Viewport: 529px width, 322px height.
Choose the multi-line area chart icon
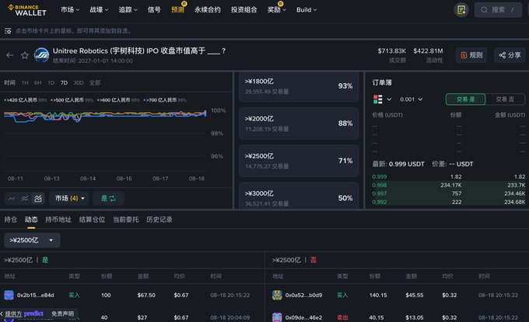point(38,198)
